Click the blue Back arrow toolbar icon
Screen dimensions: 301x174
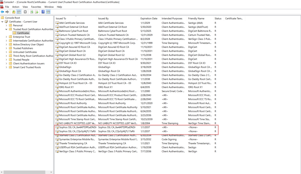[2, 12]
